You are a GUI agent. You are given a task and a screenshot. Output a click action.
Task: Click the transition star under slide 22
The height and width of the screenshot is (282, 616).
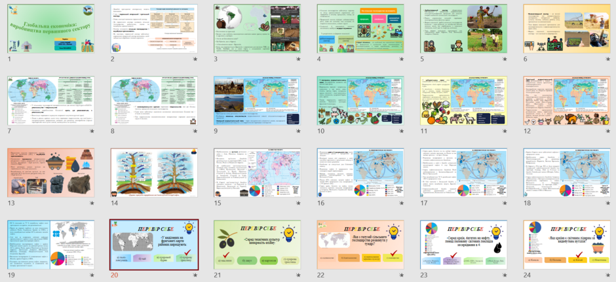tap(402, 275)
